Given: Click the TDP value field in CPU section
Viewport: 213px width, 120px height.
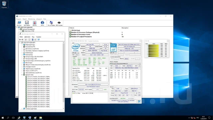Looking at the screenshot, I should click(77, 55).
